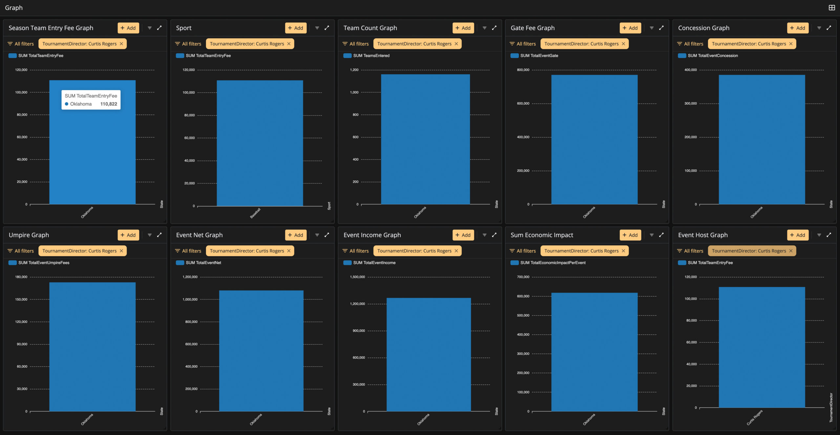Click Add on Event Host Graph
This screenshot has width=840, height=435.
[798, 235]
